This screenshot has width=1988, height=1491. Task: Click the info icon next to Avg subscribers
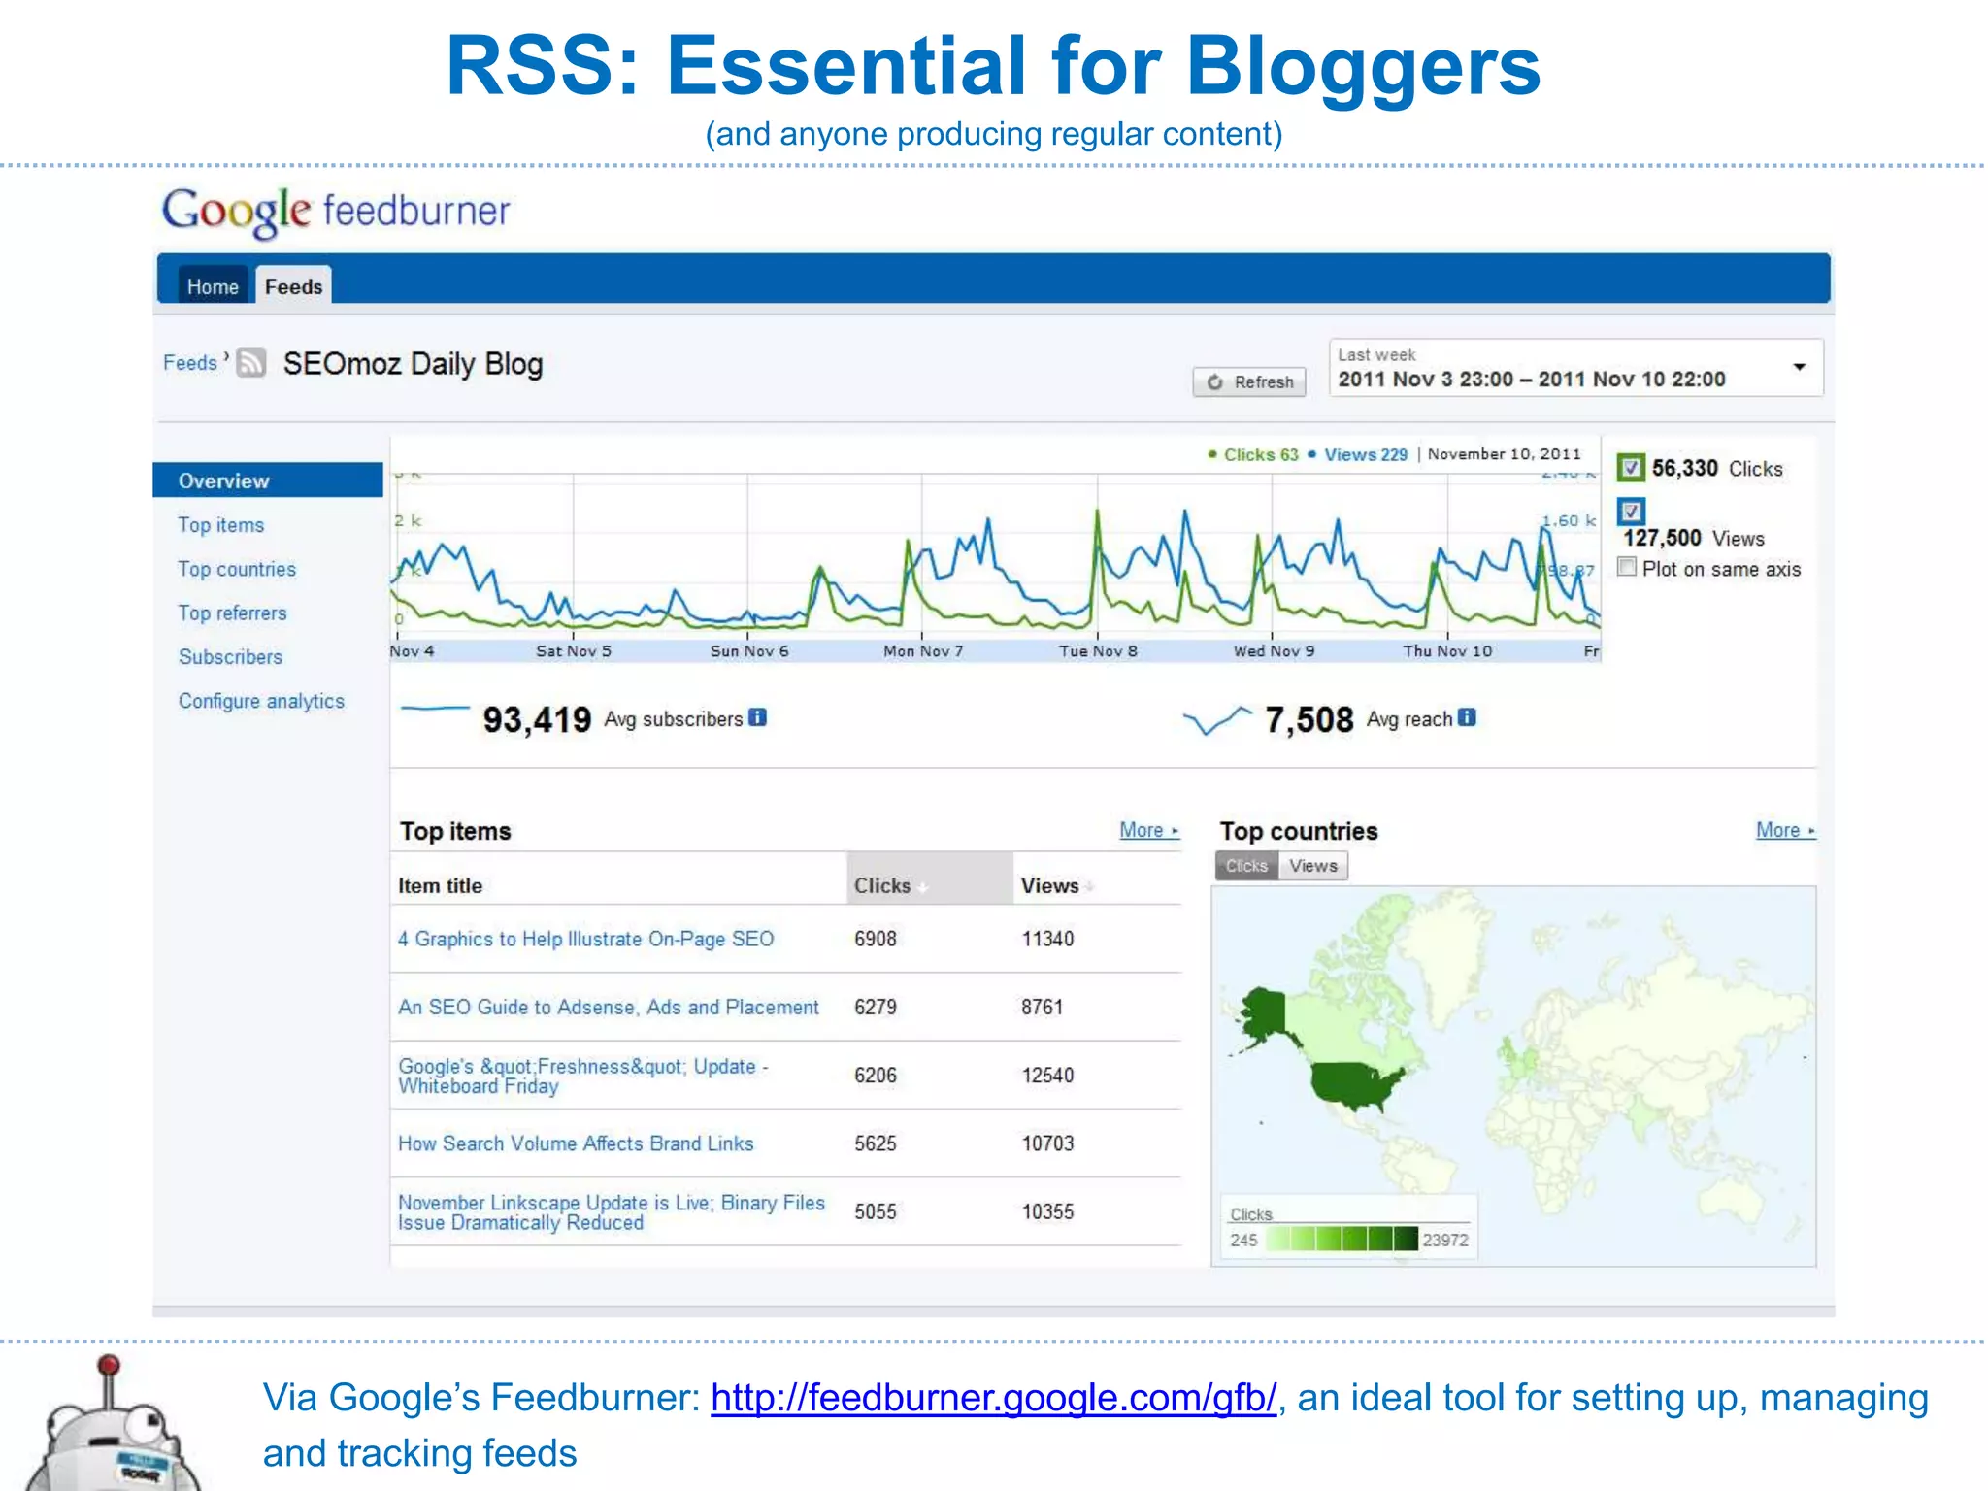(758, 717)
